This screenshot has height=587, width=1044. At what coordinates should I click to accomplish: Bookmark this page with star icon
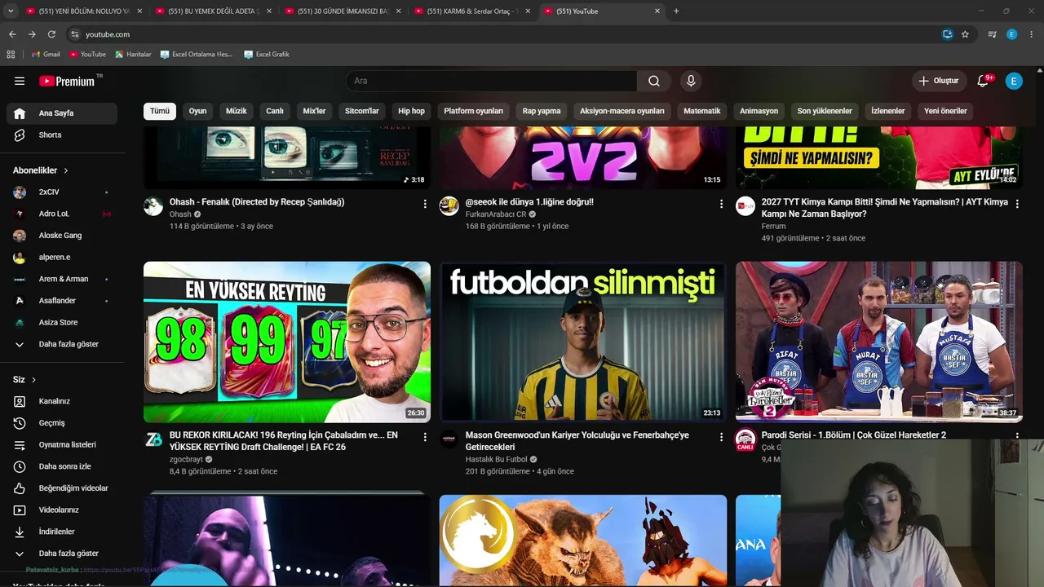click(x=965, y=34)
